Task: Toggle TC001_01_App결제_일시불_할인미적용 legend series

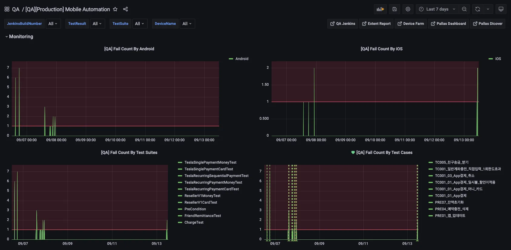Action: 465,182
